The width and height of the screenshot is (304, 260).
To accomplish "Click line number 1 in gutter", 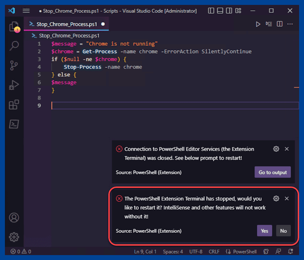I will coord(39,44).
